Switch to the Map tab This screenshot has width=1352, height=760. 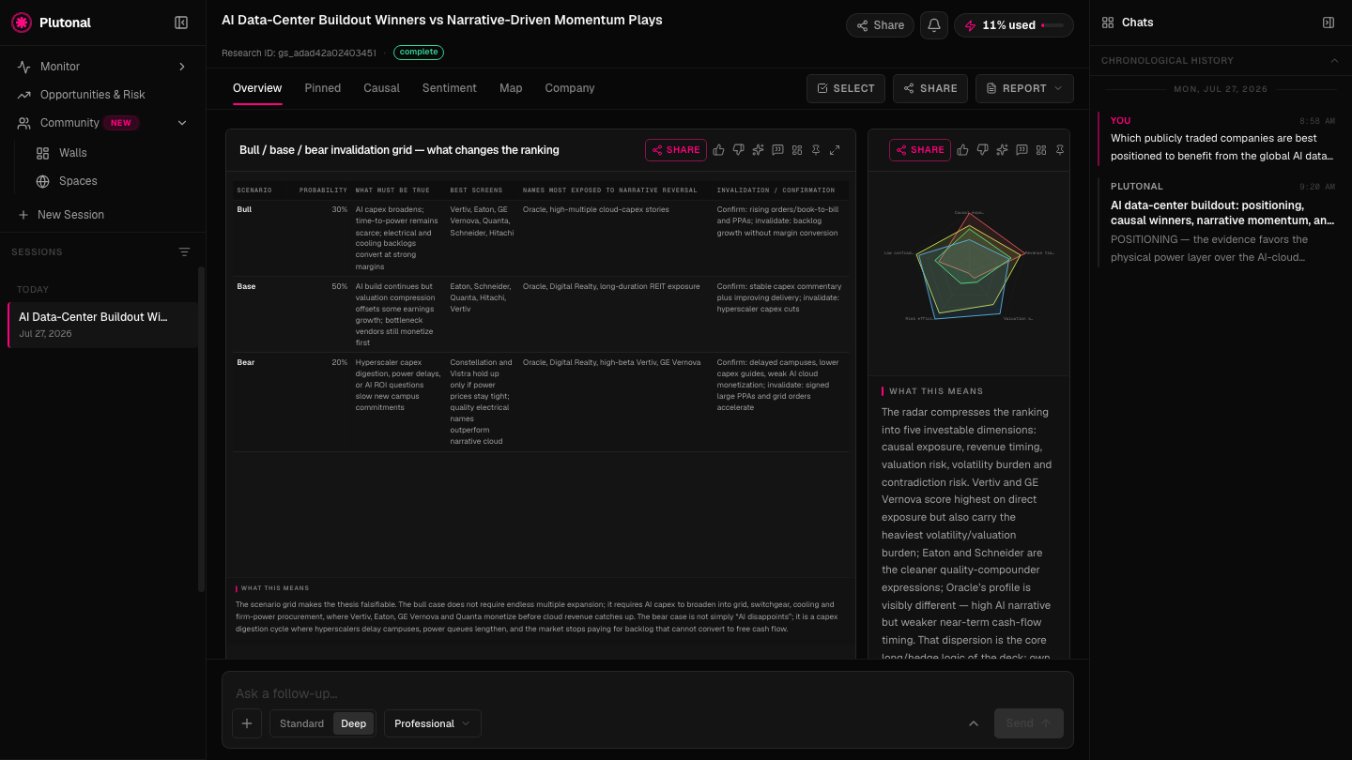click(x=511, y=88)
